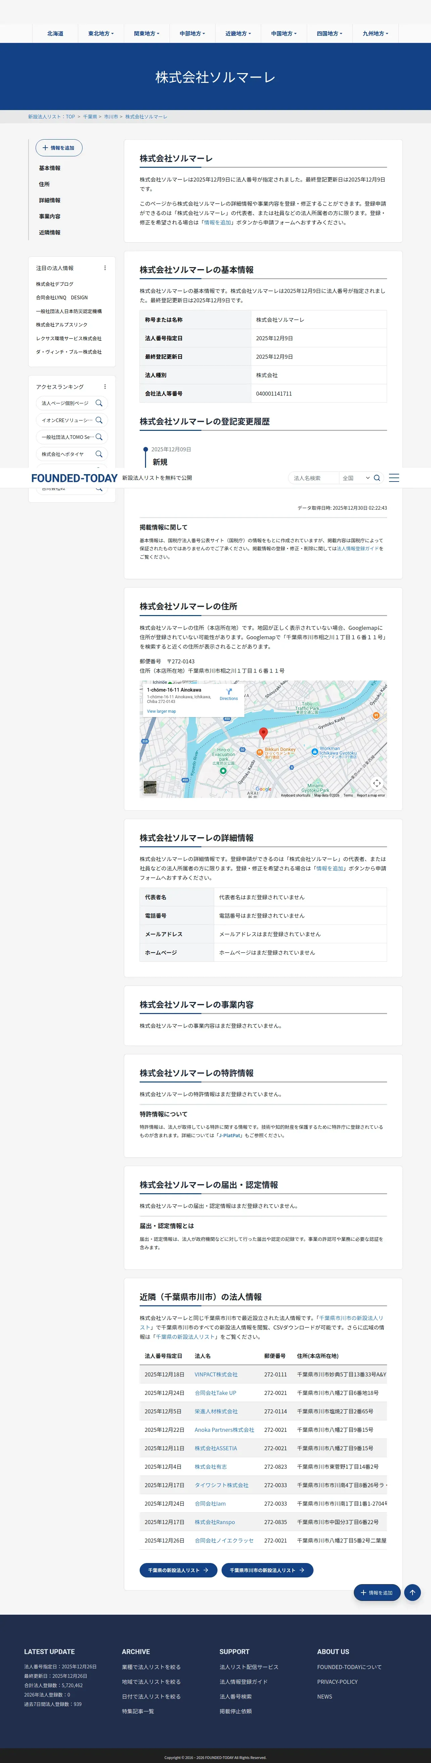This screenshot has height=1763, width=431.
Task: Open breadcrumb link 新設法人リスト：TOP
Action: pos(51,117)
